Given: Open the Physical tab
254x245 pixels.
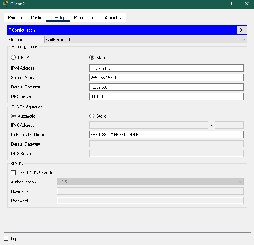Looking at the screenshot, I should 15,18.
